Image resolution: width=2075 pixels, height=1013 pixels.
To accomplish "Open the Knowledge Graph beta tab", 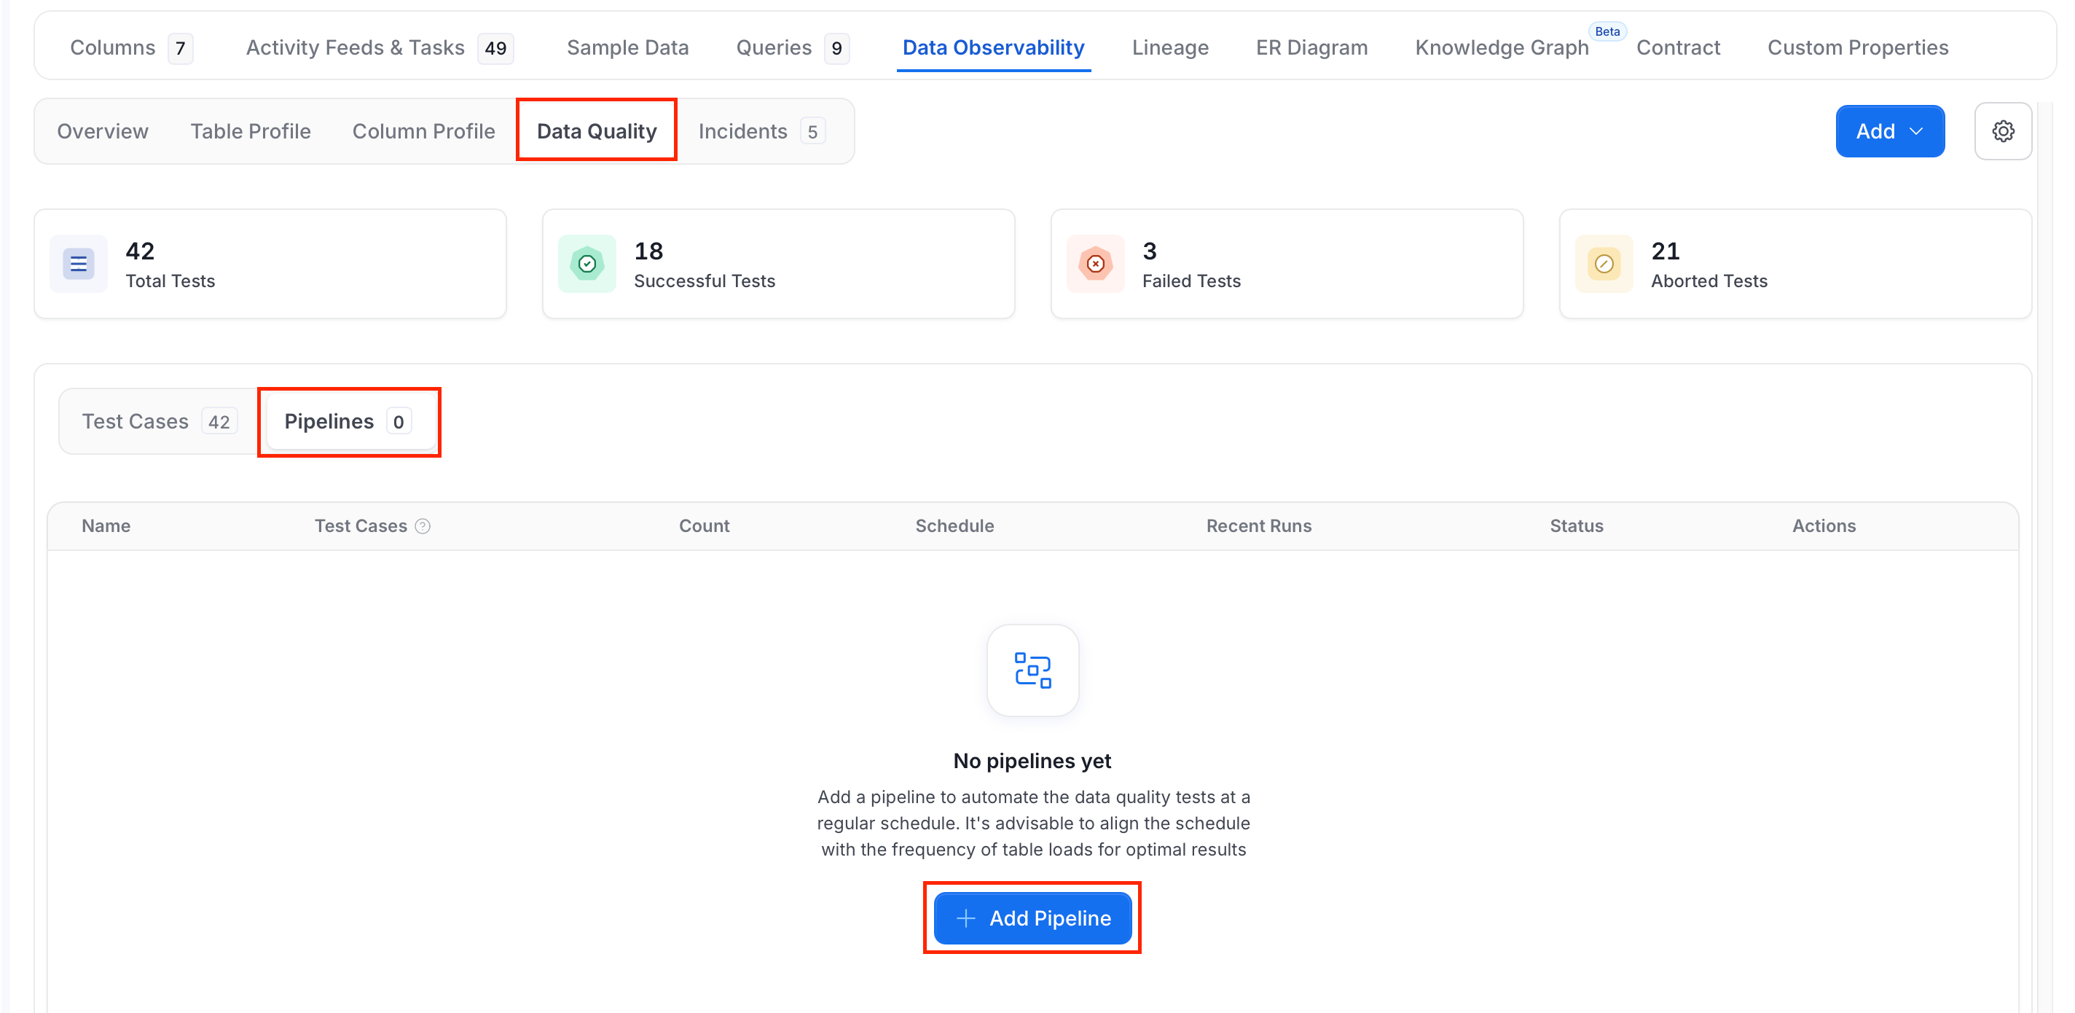I will (1502, 47).
